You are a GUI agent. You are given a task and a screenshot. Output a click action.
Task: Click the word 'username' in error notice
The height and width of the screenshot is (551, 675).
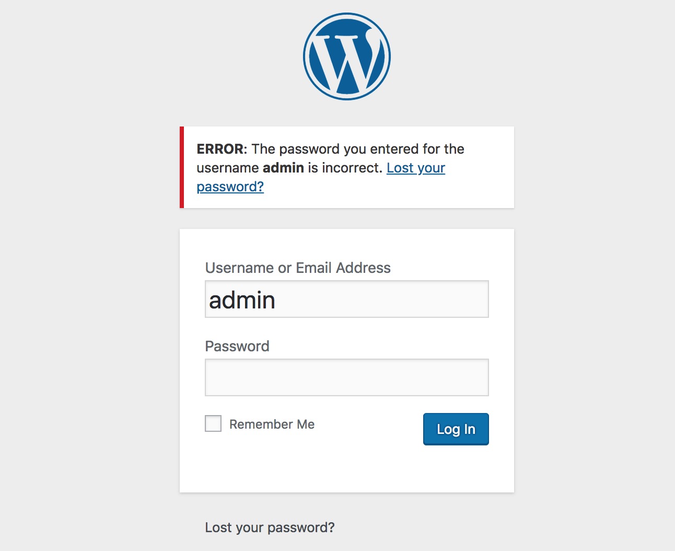point(227,168)
